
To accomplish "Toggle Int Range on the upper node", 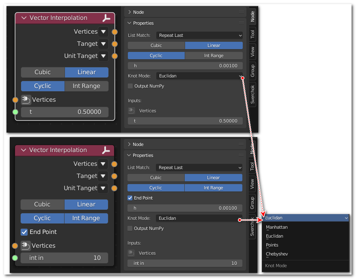I will tap(86, 86).
